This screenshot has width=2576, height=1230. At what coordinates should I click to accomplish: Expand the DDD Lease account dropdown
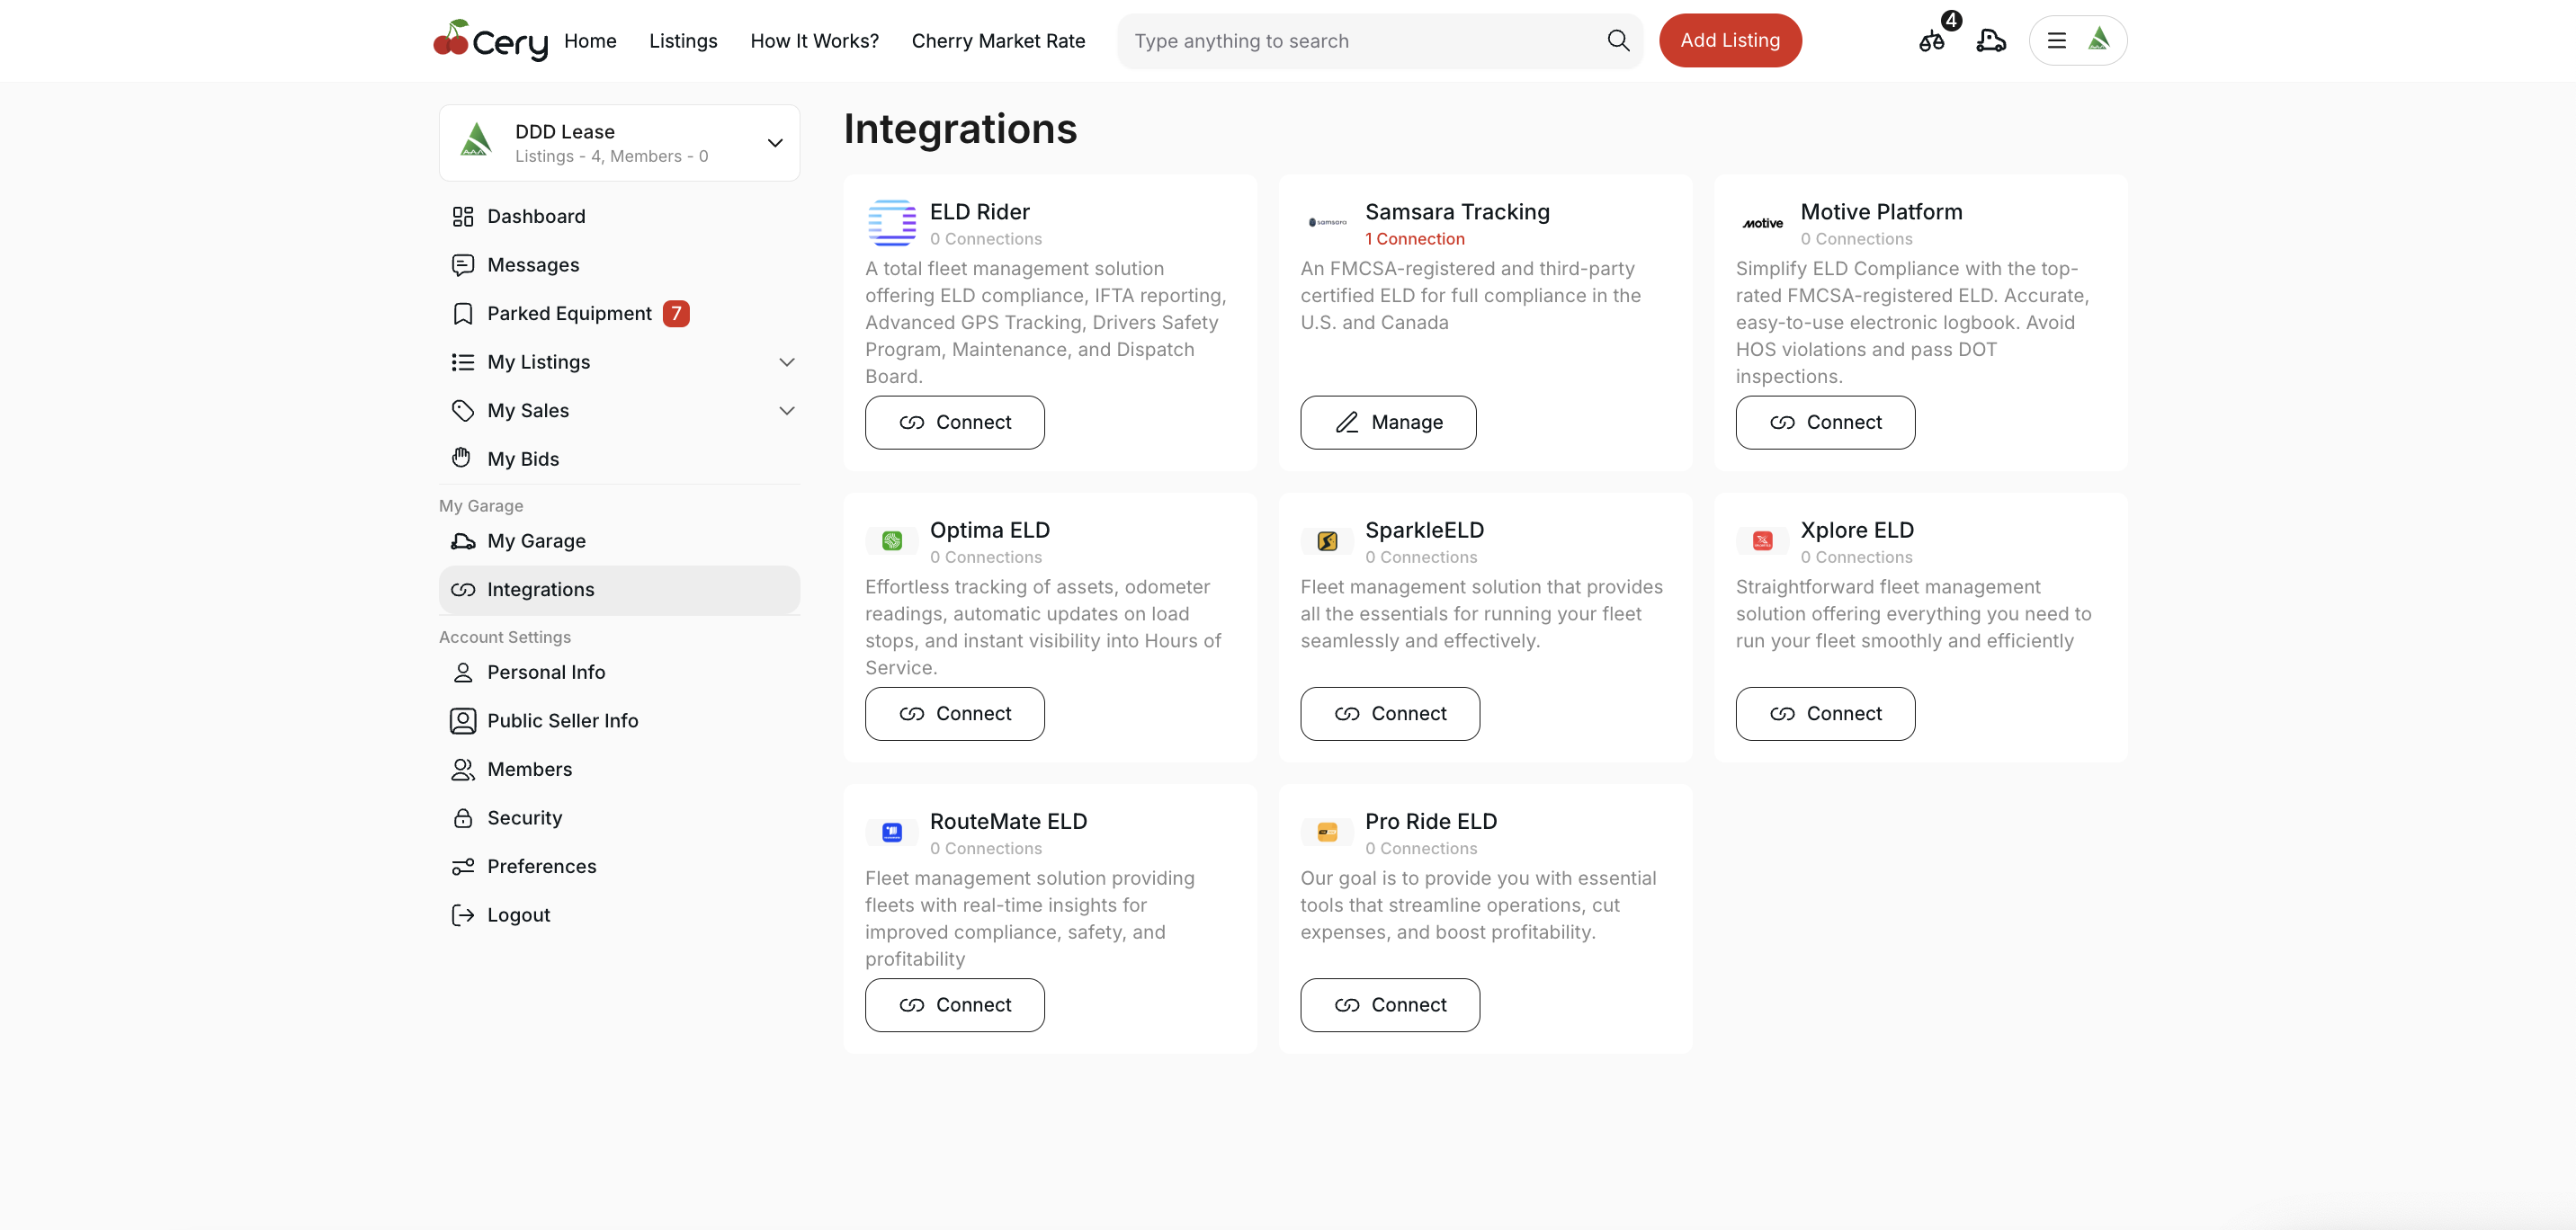(x=774, y=143)
